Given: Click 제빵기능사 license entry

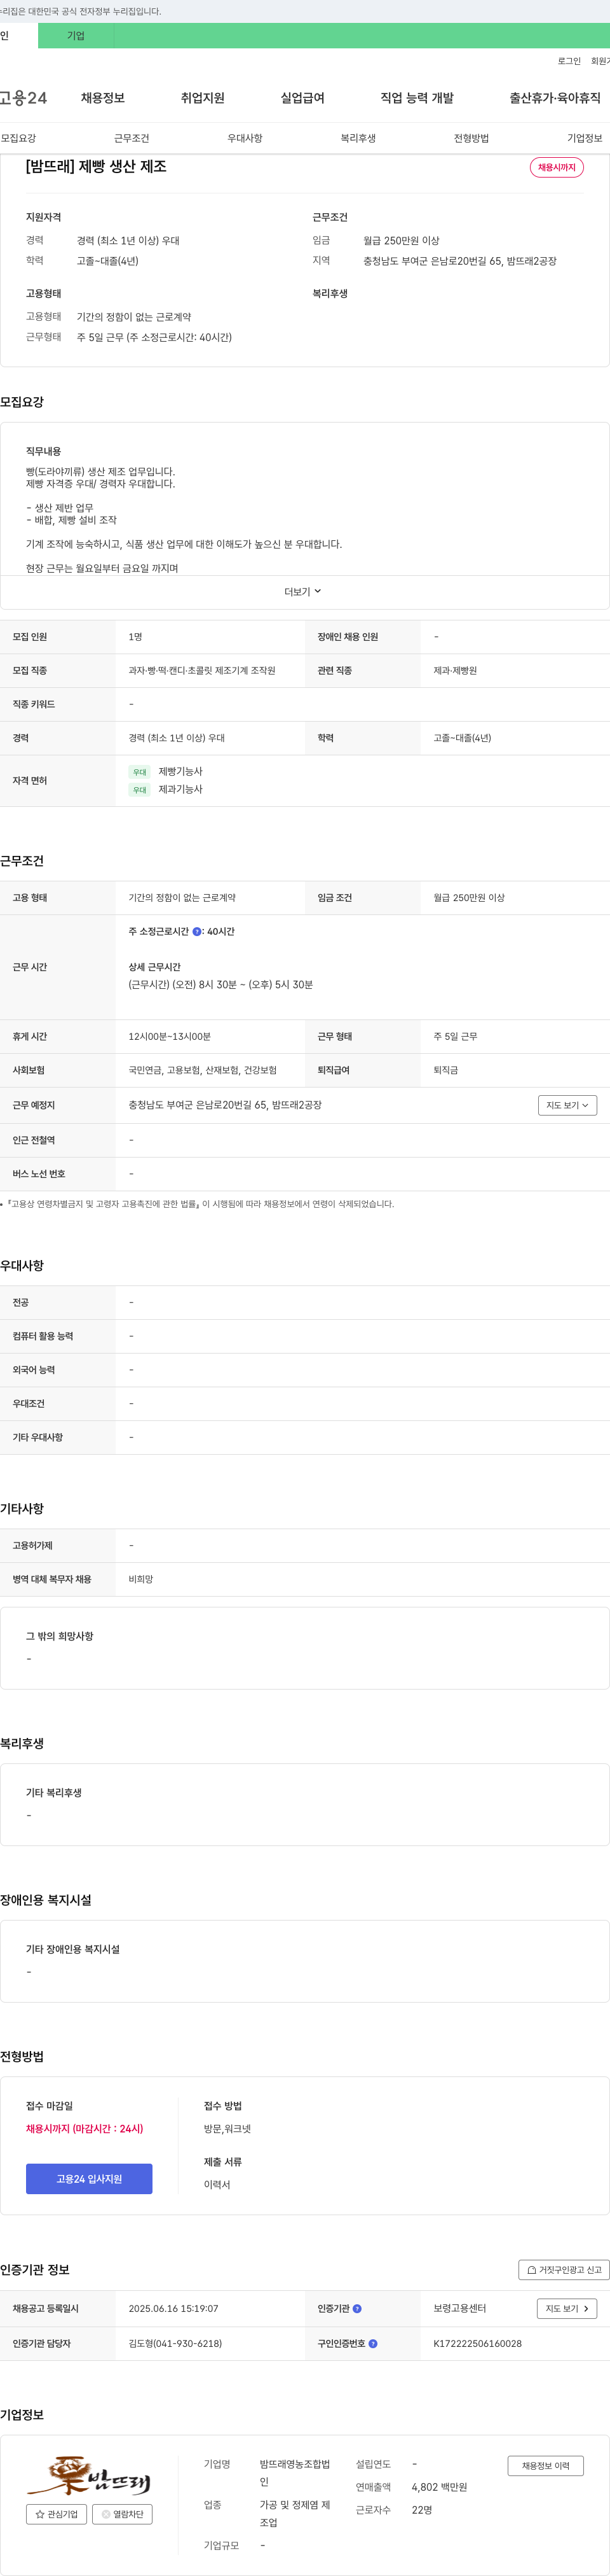Looking at the screenshot, I should tap(180, 771).
